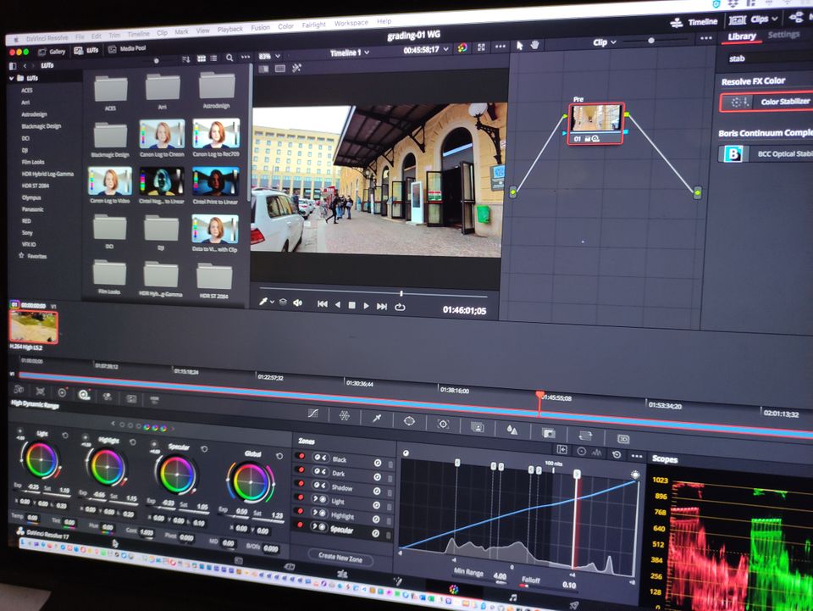The width and height of the screenshot is (813, 611).
Task: Disable the Black zone red toggle
Action: pyautogui.click(x=301, y=458)
